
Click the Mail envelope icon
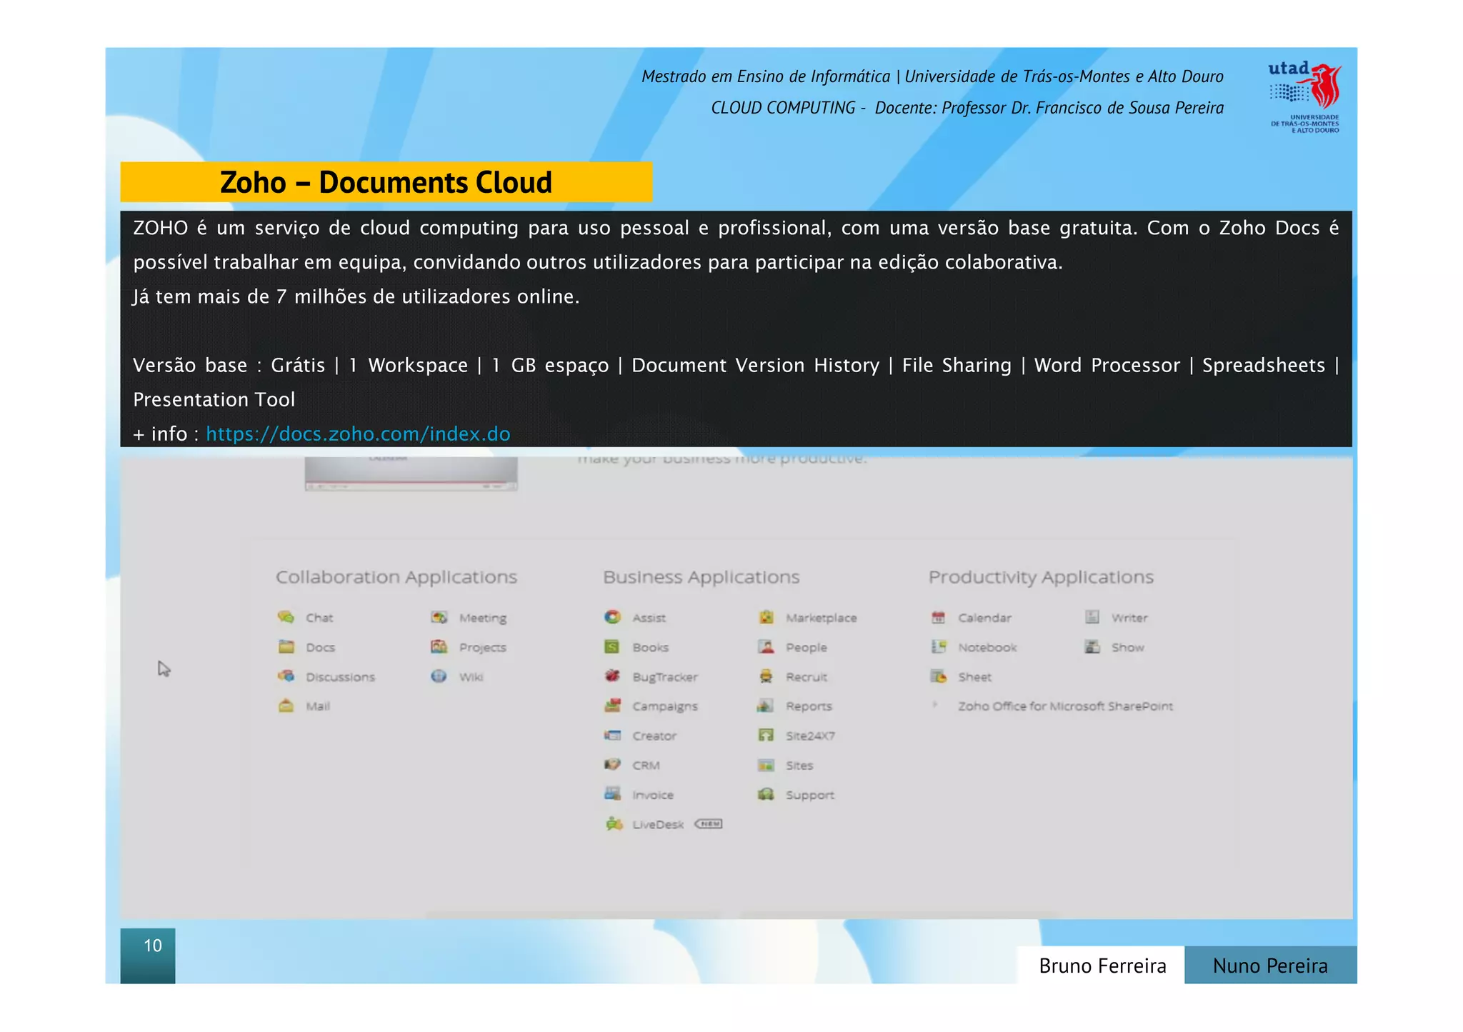tap(286, 706)
